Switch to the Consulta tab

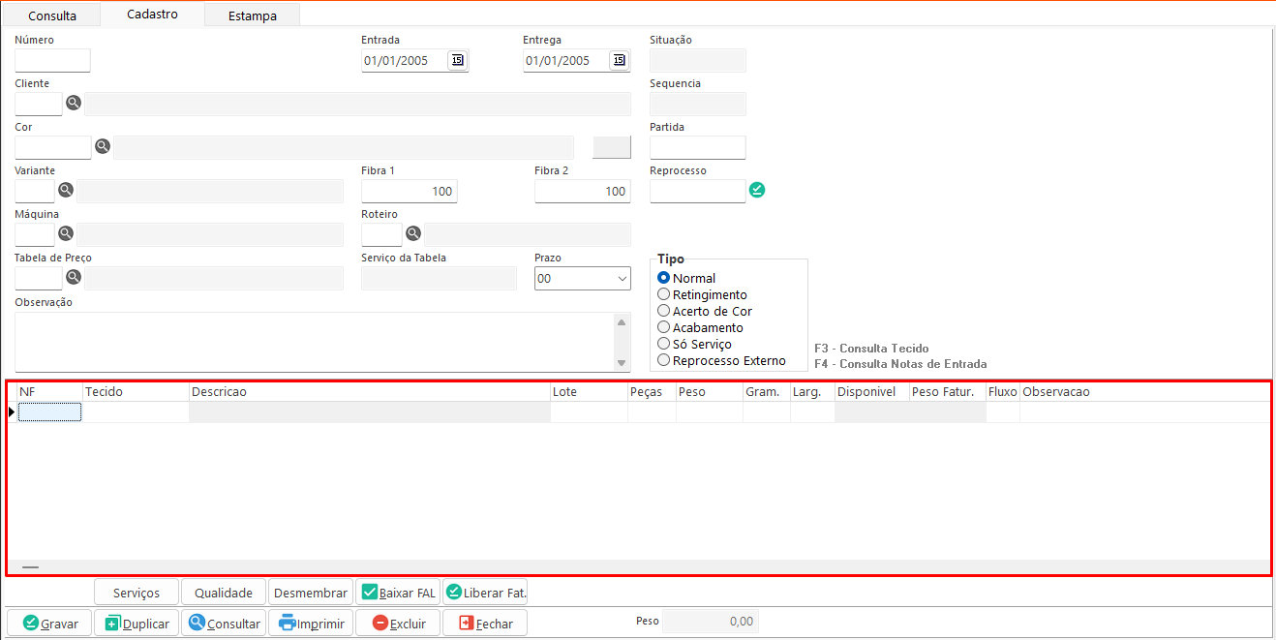coord(52,15)
